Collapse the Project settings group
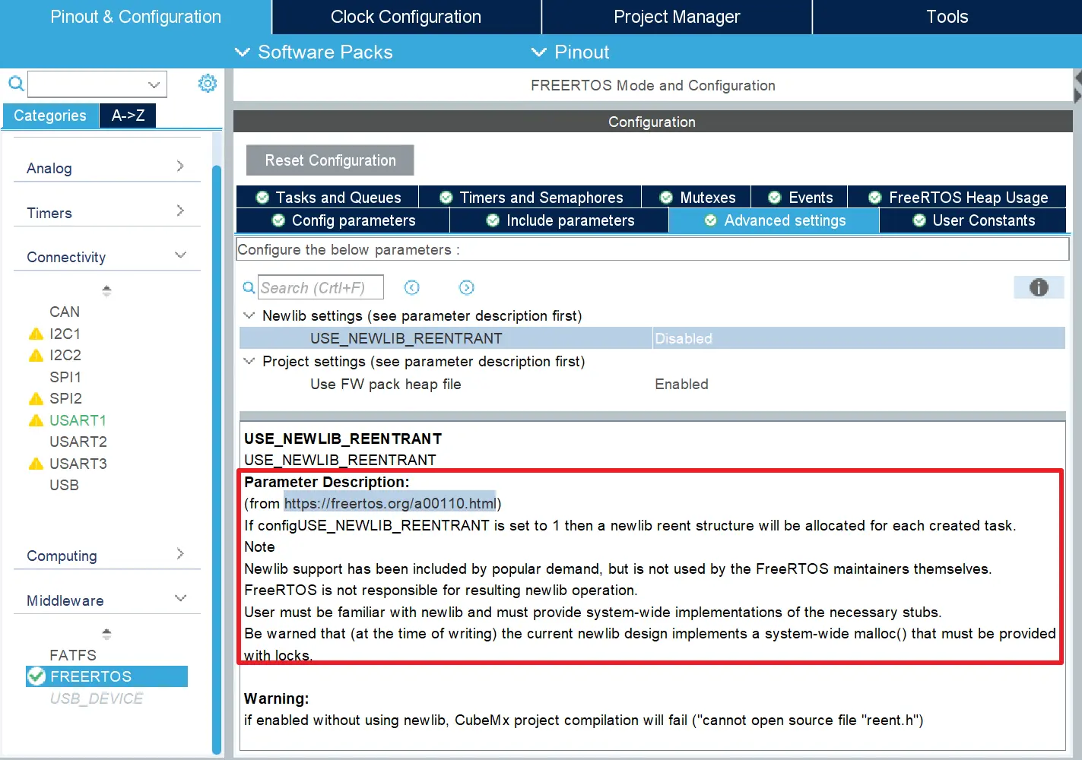Viewport: 1082px width, 760px height. pyautogui.click(x=249, y=361)
